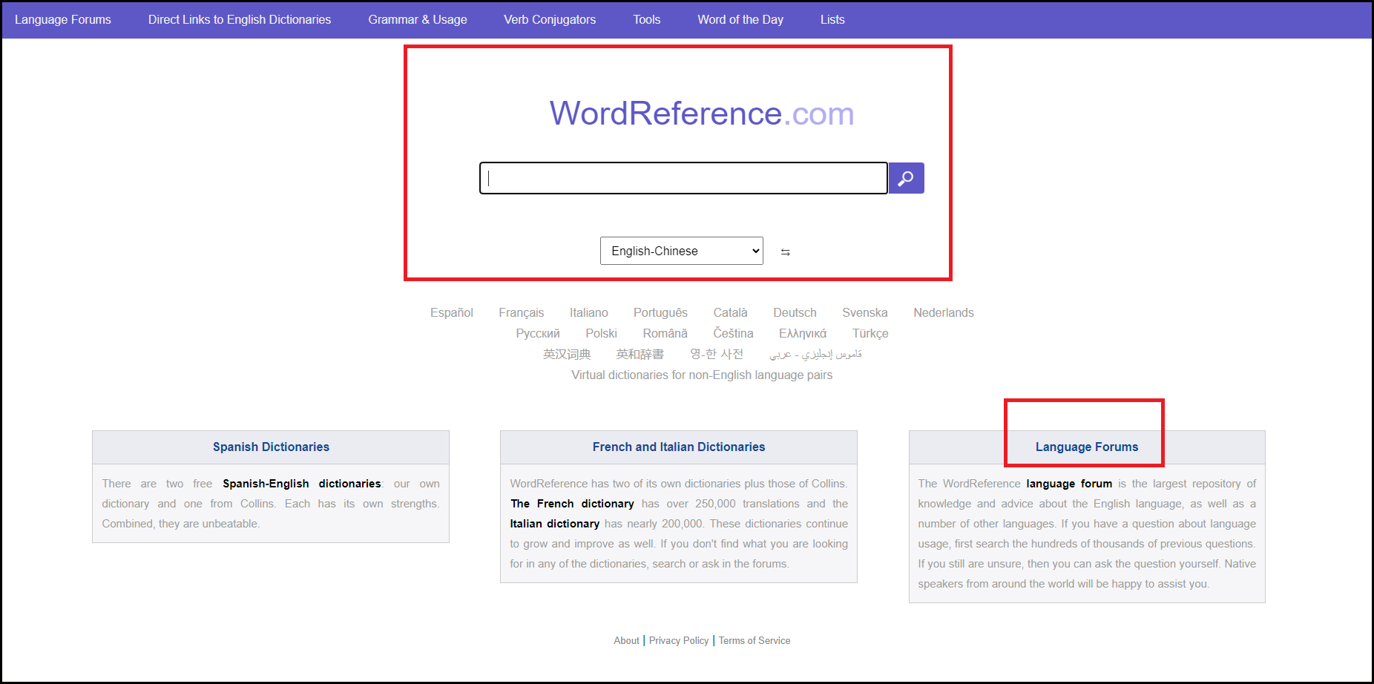The height and width of the screenshot is (684, 1374).
Task: Switch site language to Svenska
Action: (865, 312)
